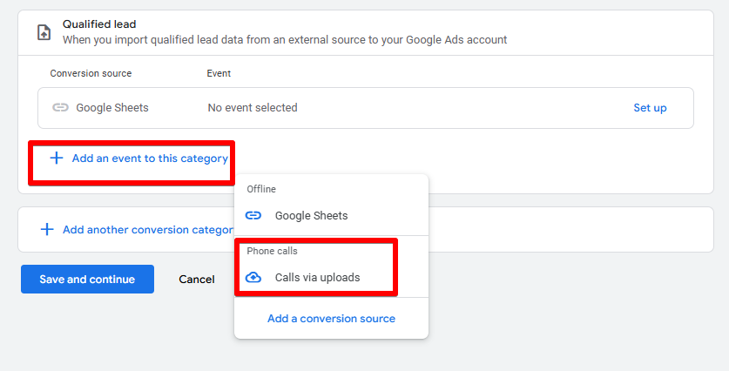Click the Save and continue button
Screen dimensions: 729x371
[87, 279]
